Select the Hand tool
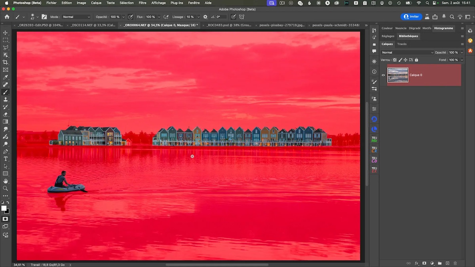 coord(6,181)
